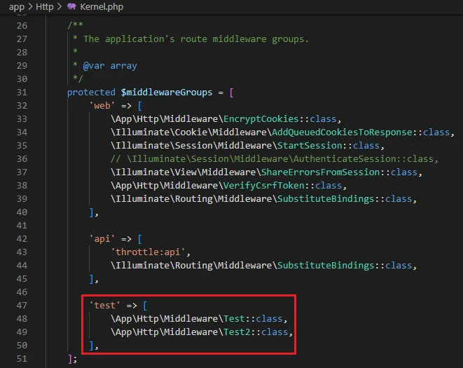Click the Test class name on line 48
The image size is (463, 368).
tap(234, 319)
